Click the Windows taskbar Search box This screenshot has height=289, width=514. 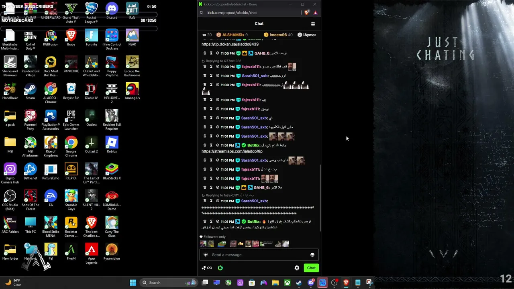click(169, 283)
